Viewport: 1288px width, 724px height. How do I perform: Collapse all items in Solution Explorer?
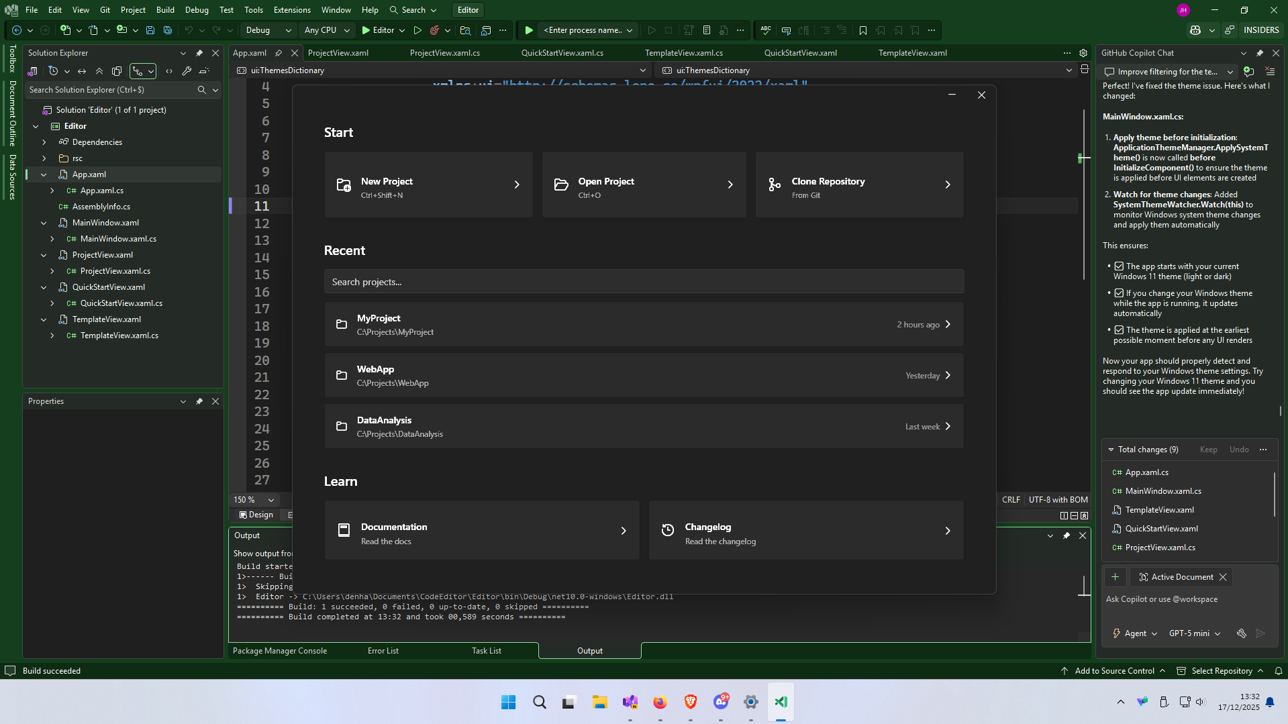(99, 71)
